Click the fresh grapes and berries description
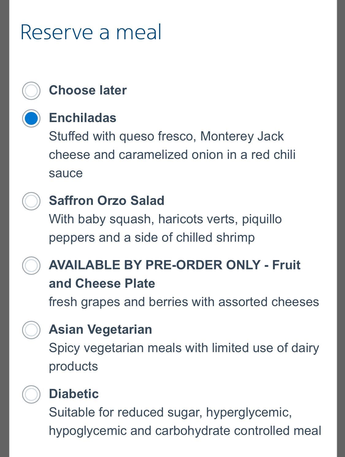The height and width of the screenshot is (457, 345). point(184,302)
